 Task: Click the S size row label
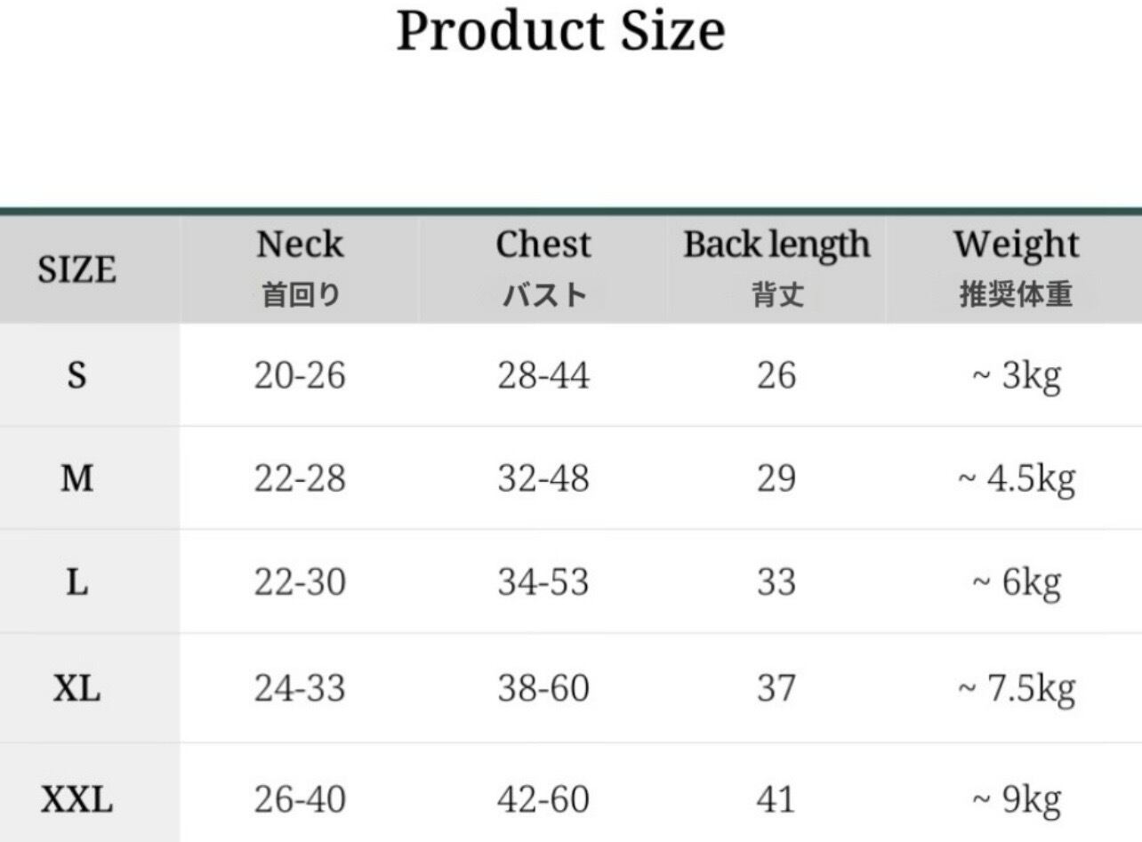coord(77,376)
